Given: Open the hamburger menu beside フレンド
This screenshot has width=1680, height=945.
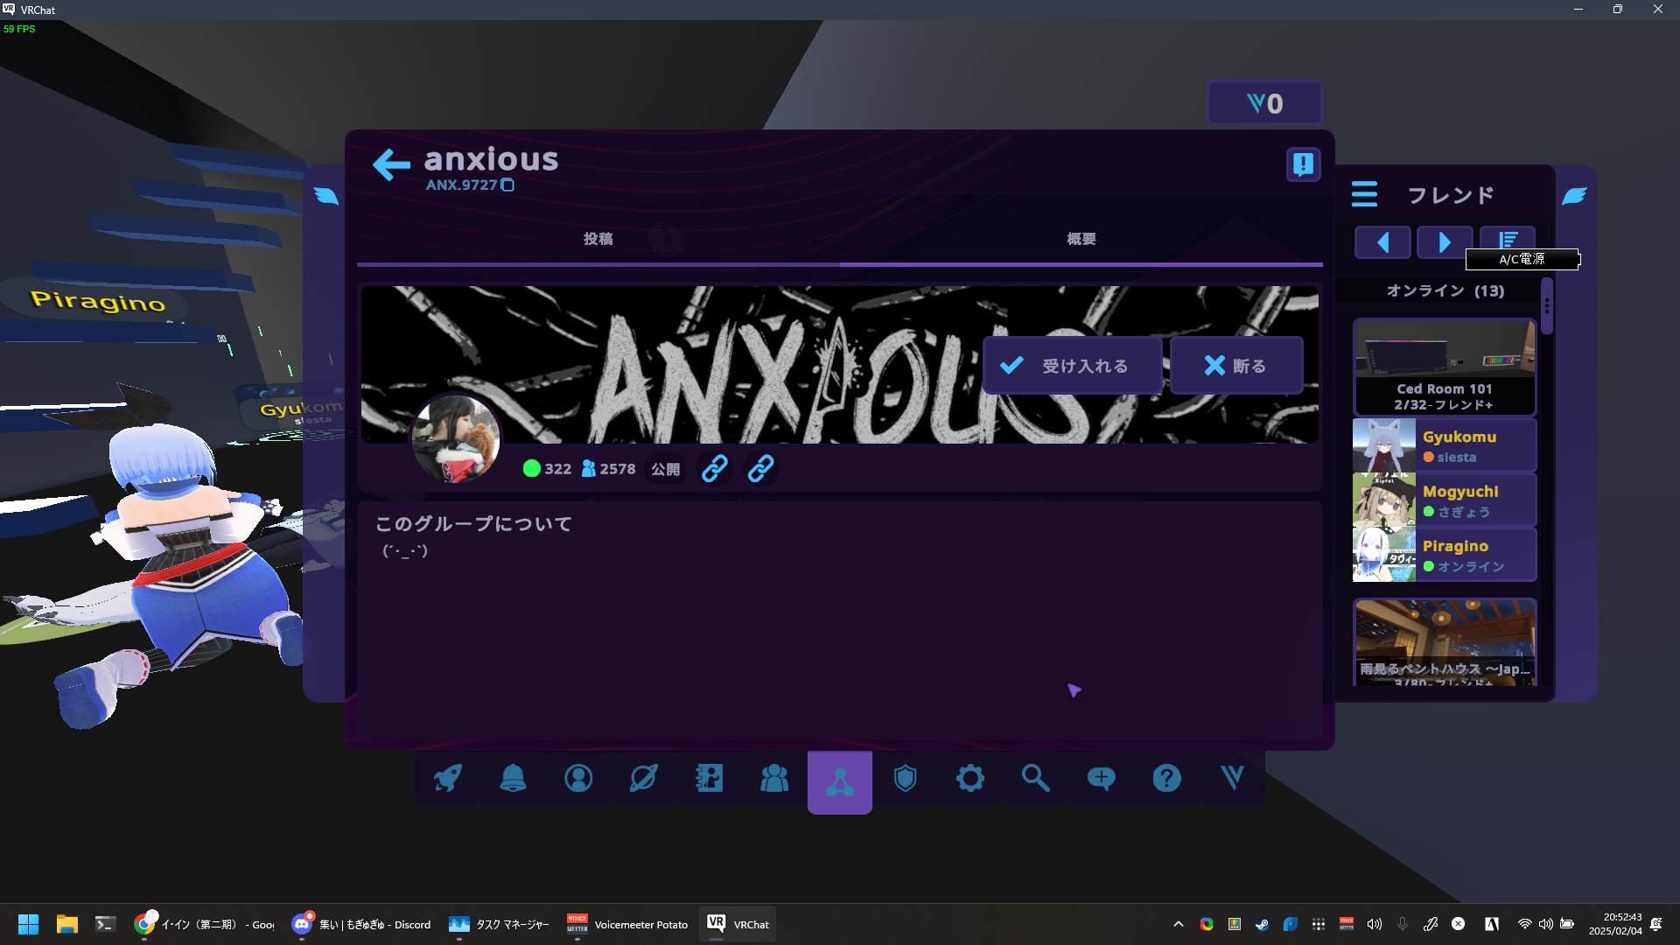Looking at the screenshot, I should pos(1363,194).
